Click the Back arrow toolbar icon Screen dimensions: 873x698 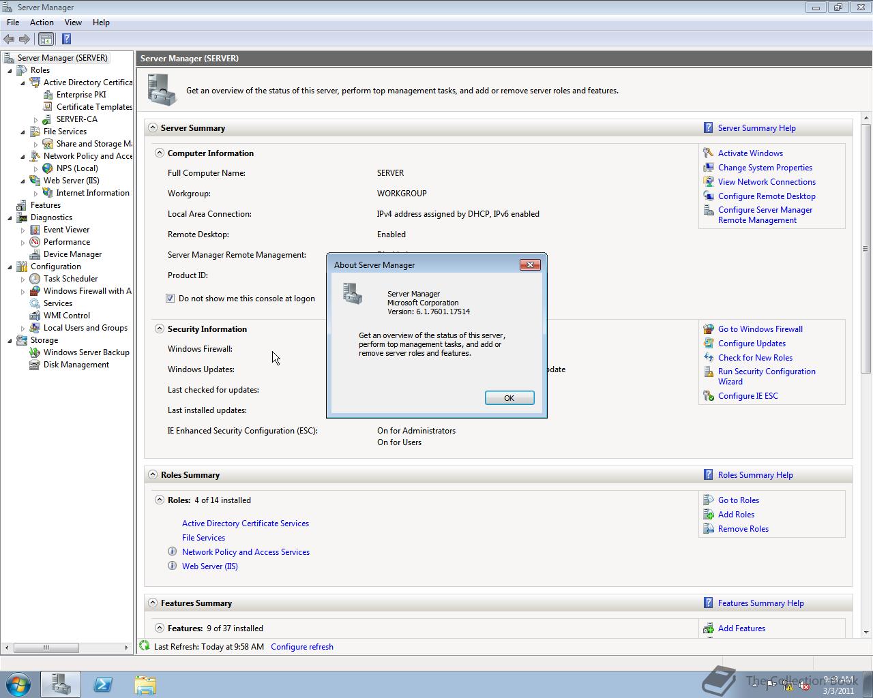tap(9, 39)
